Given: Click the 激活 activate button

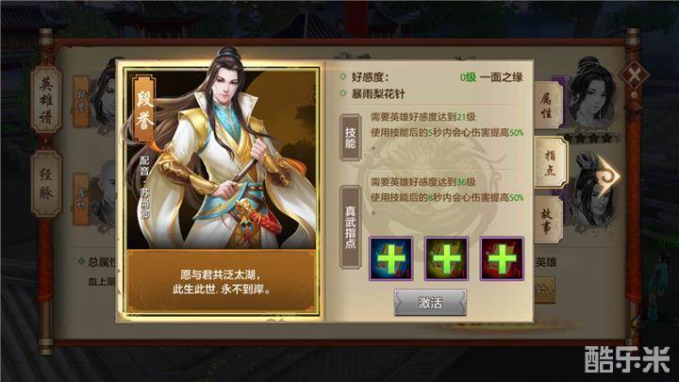Looking at the screenshot, I should tap(430, 303).
